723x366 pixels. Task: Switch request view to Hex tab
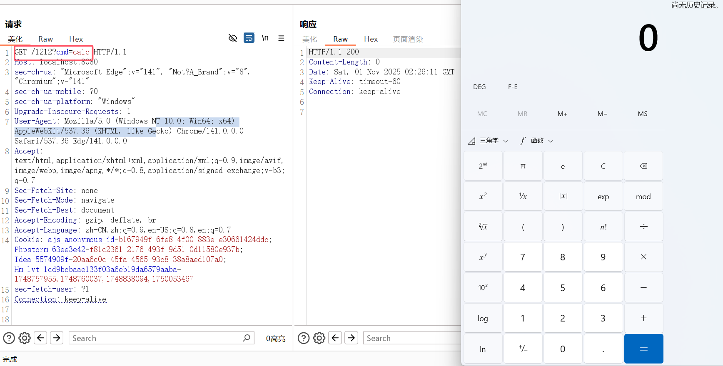(x=76, y=39)
